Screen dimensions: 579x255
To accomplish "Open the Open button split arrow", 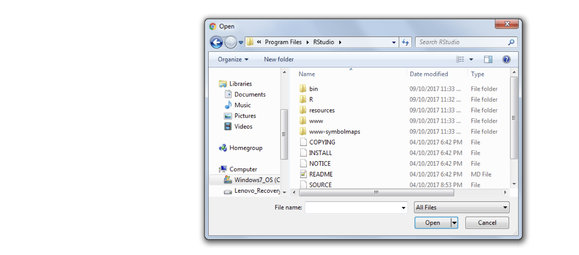I will [454, 223].
